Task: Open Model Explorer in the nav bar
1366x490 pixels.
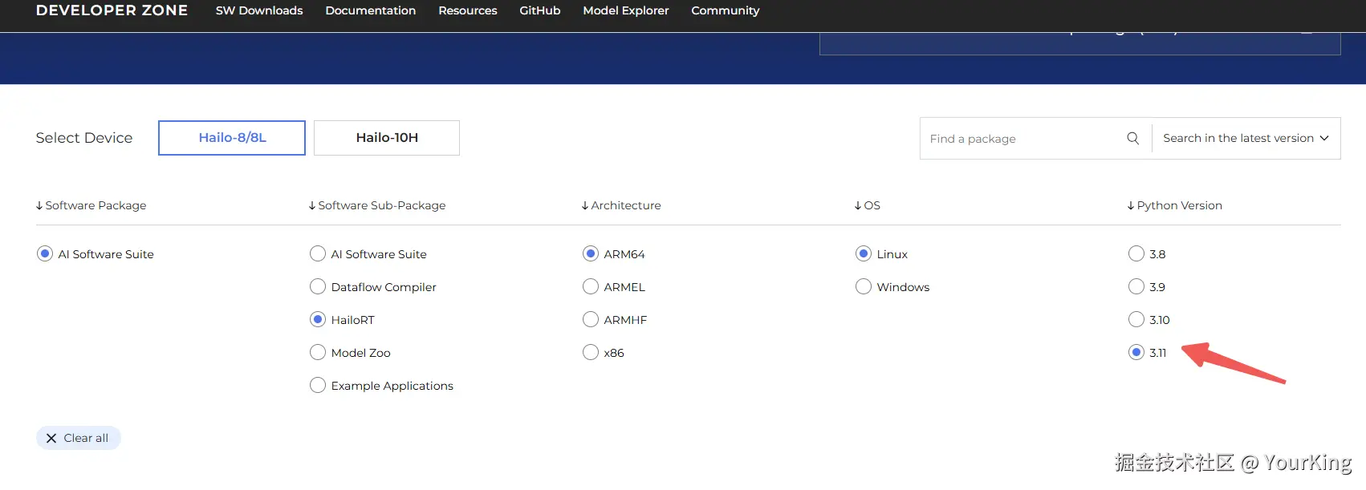Action: pyautogui.click(x=626, y=10)
